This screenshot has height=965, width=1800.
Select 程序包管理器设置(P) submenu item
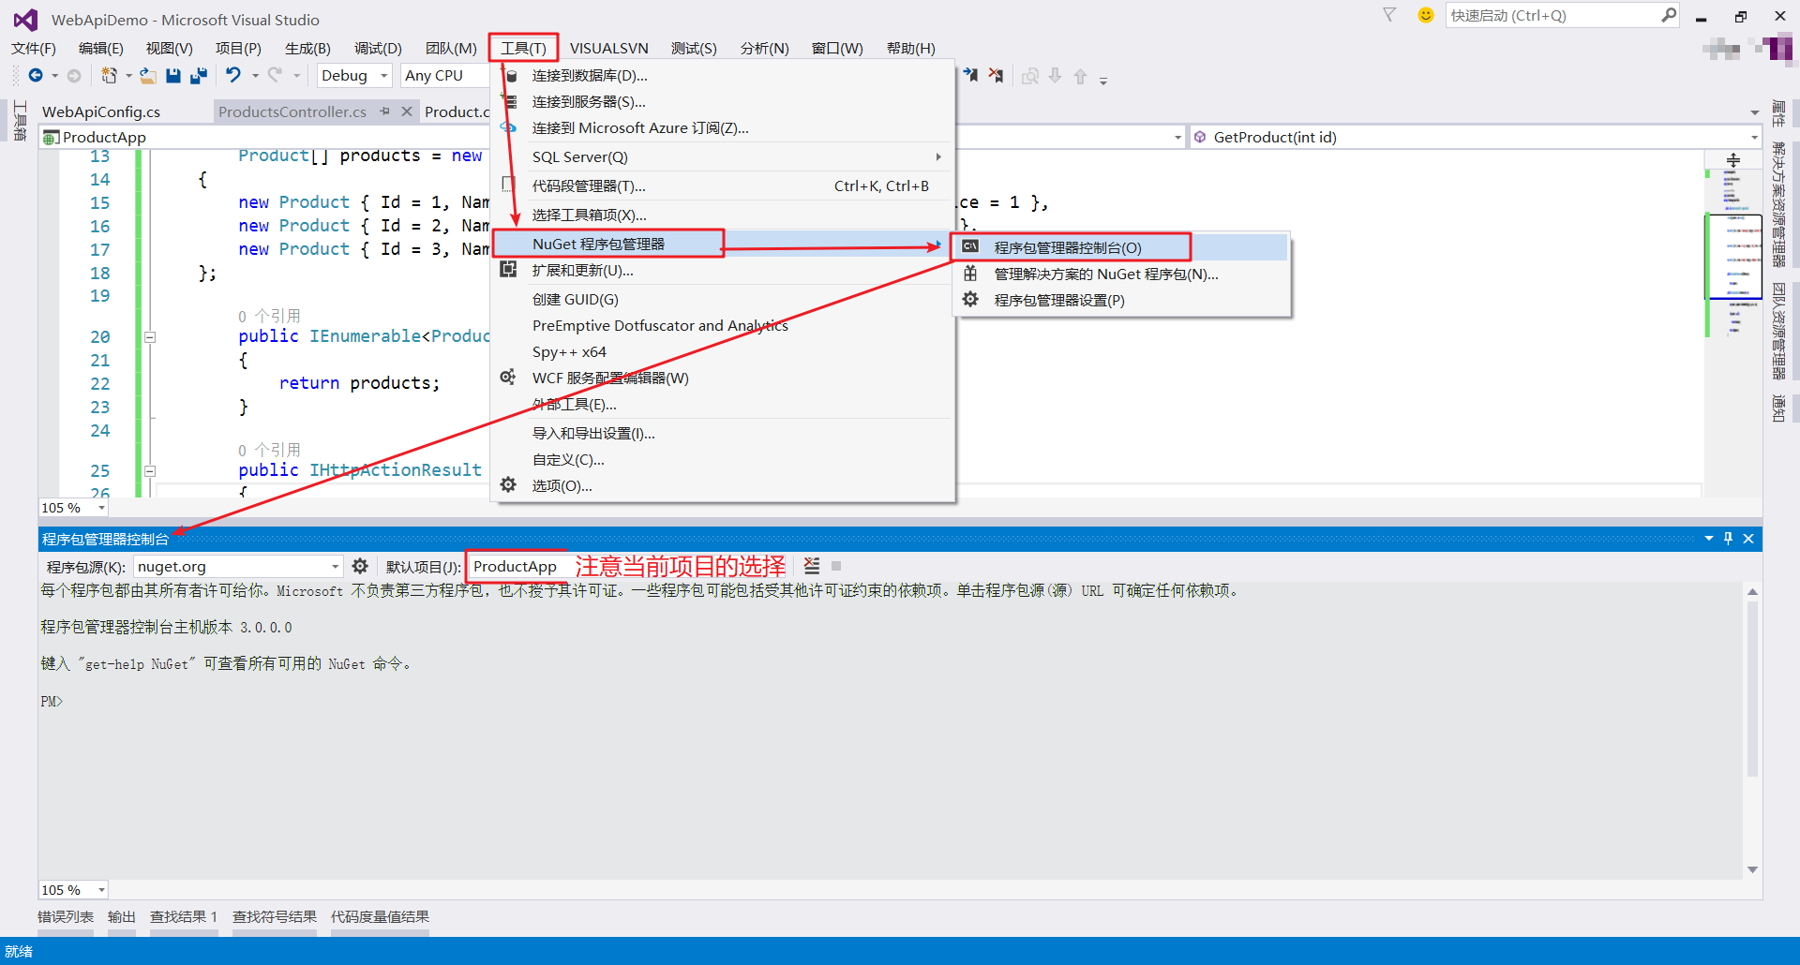1123,300
